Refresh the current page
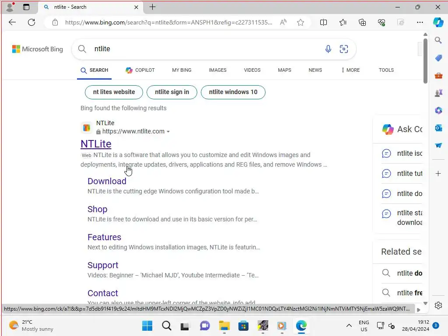This screenshot has width=448, height=336. pos(31,22)
